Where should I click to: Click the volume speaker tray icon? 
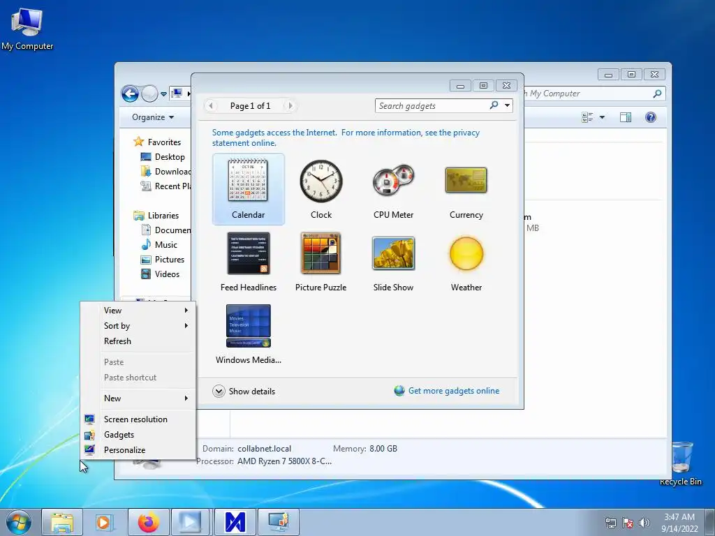pyautogui.click(x=644, y=523)
